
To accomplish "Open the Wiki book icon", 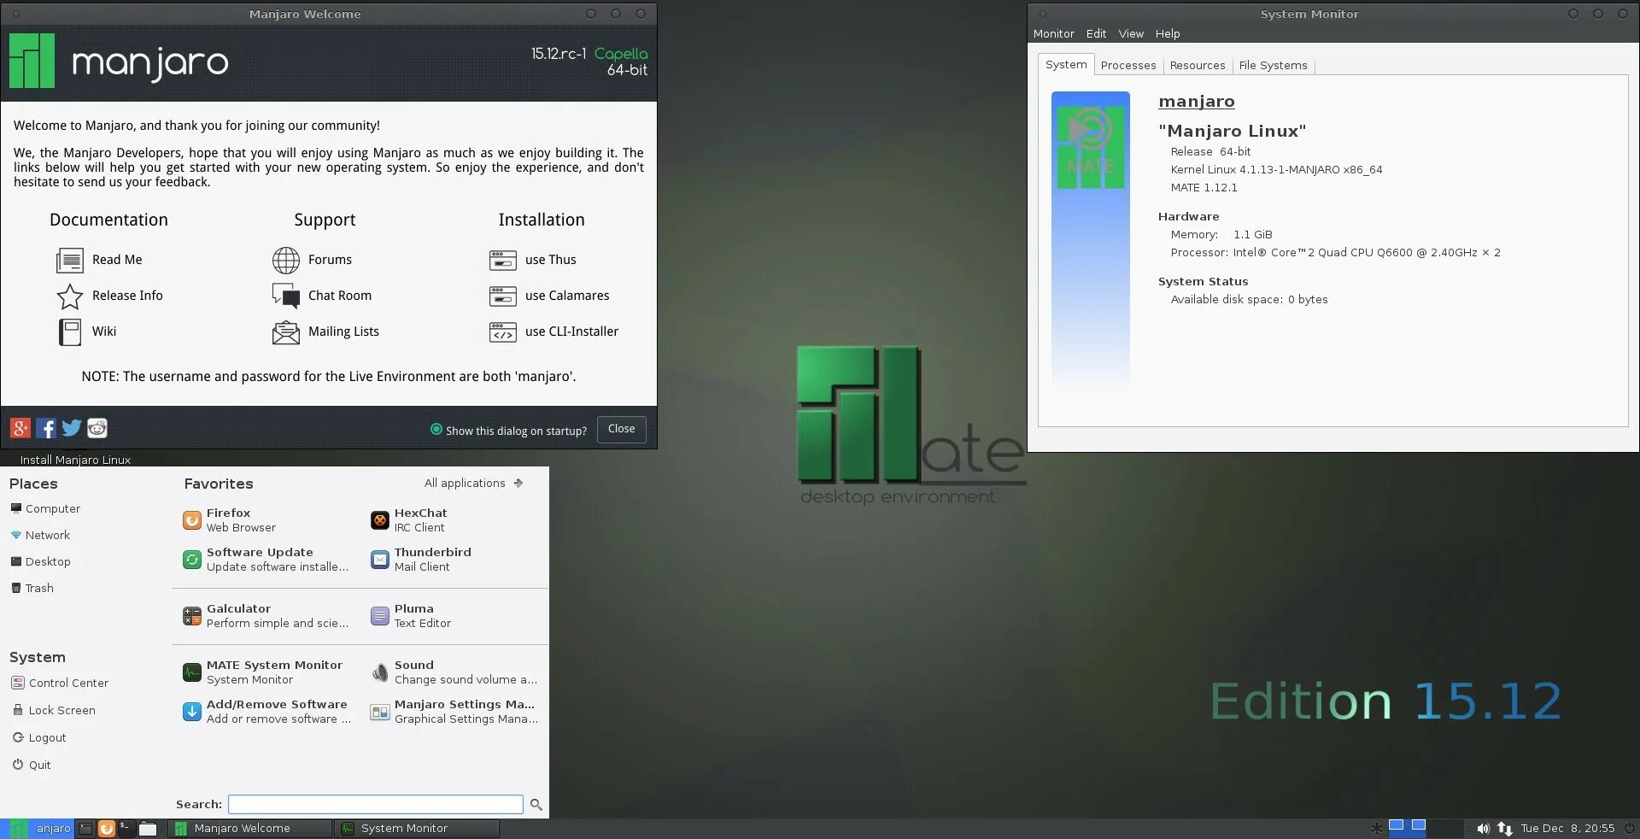I will pos(69,331).
